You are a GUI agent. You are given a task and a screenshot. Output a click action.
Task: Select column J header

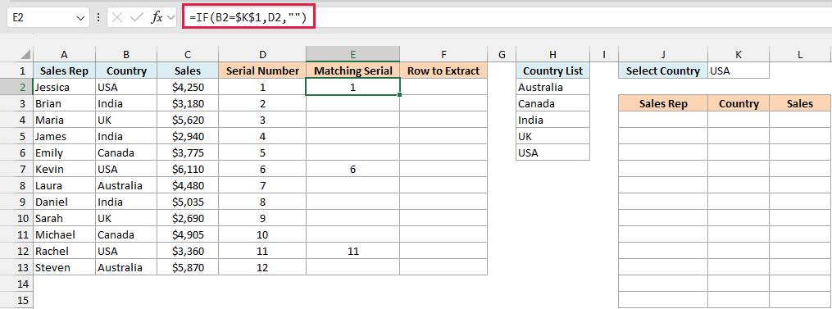coord(663,54)
